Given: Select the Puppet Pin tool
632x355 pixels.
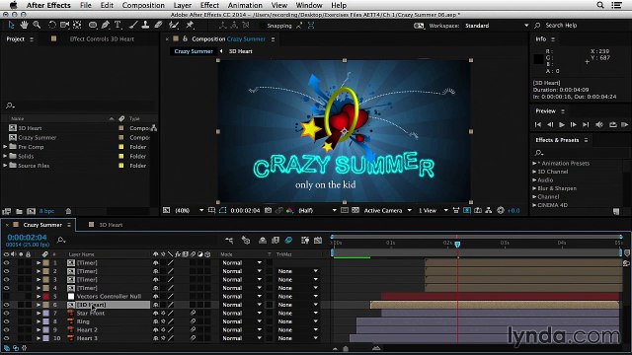Looking at the screenshot, I should [190, 25].
